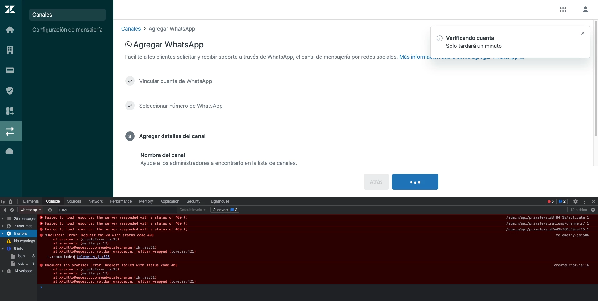
Task: Click the blue issues count badge in toolbar
Action: click(562, 201)
